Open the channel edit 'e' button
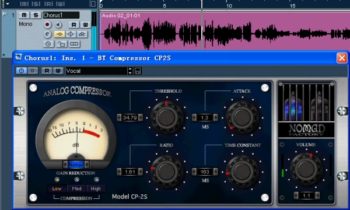350x210 pixels. click(x=47, y=34)
